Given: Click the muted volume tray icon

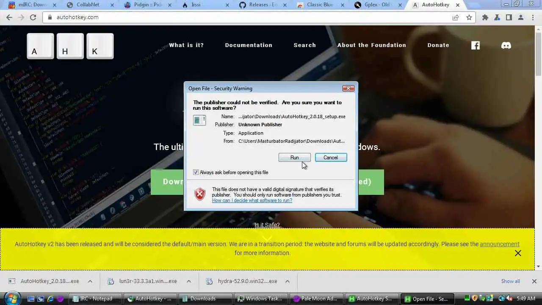Looking at the screenshot, I should click(x=509, y=299).
